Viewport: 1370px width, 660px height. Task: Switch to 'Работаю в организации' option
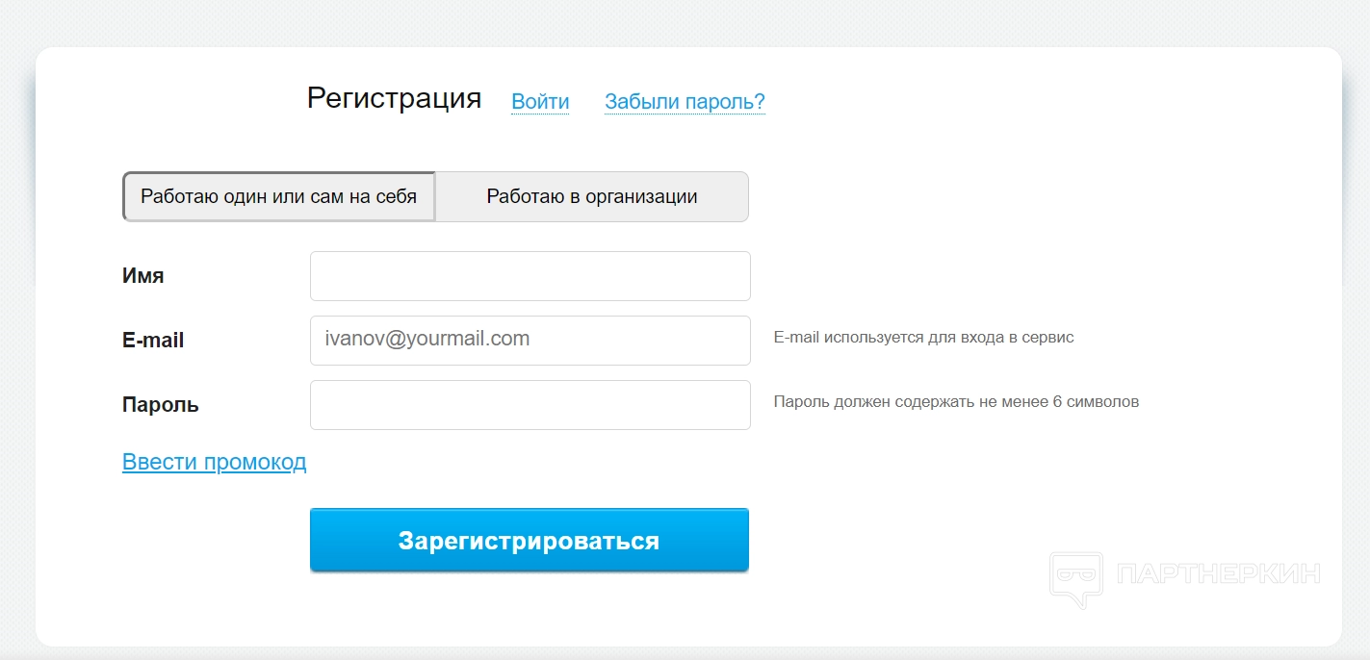(591, 196)
